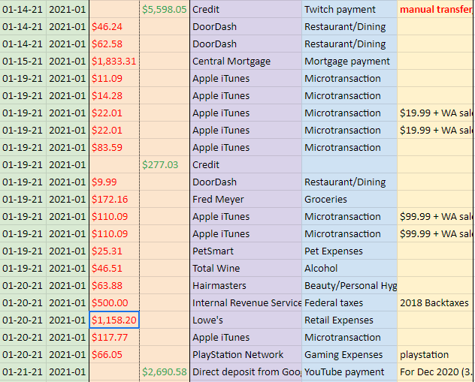Select the Gaming Expenses category cell

coord(349,354)
